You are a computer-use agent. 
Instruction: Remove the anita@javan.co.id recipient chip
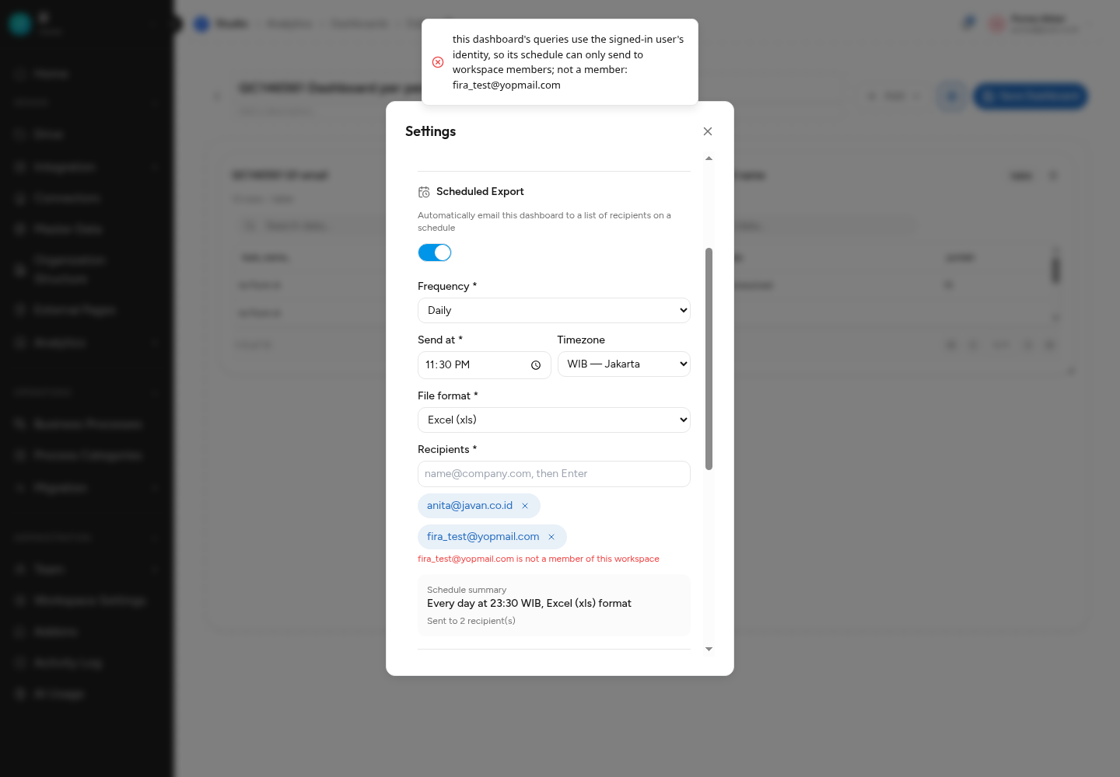tap(525, 506)
